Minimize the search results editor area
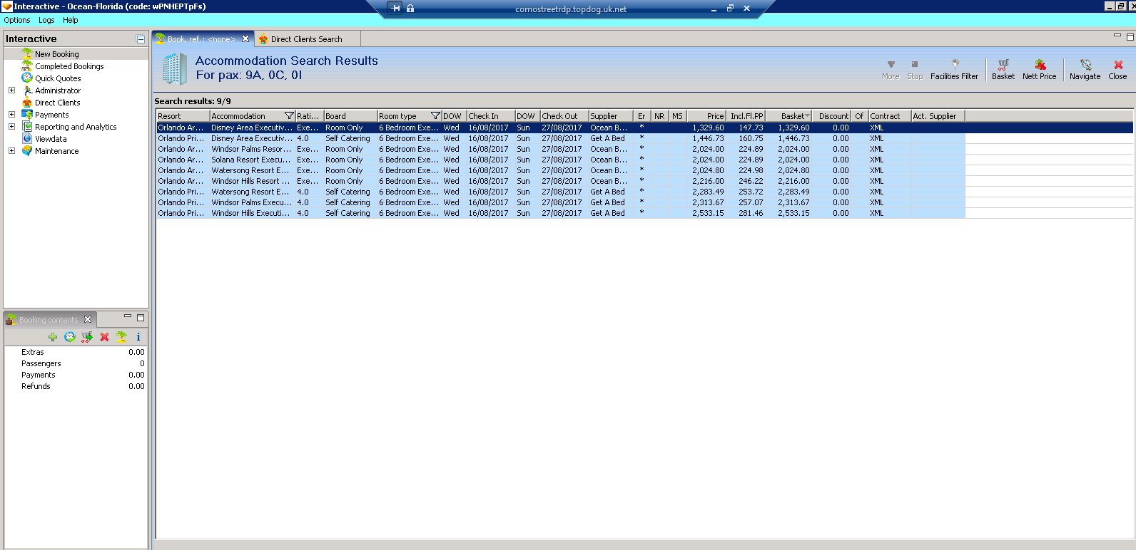 [x=1117, y=36]
